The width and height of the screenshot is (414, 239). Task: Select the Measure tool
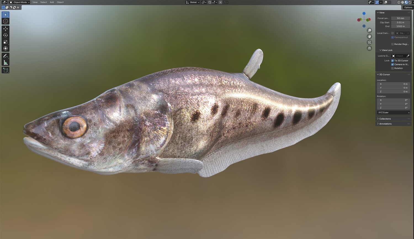click(x=6, y=63)
